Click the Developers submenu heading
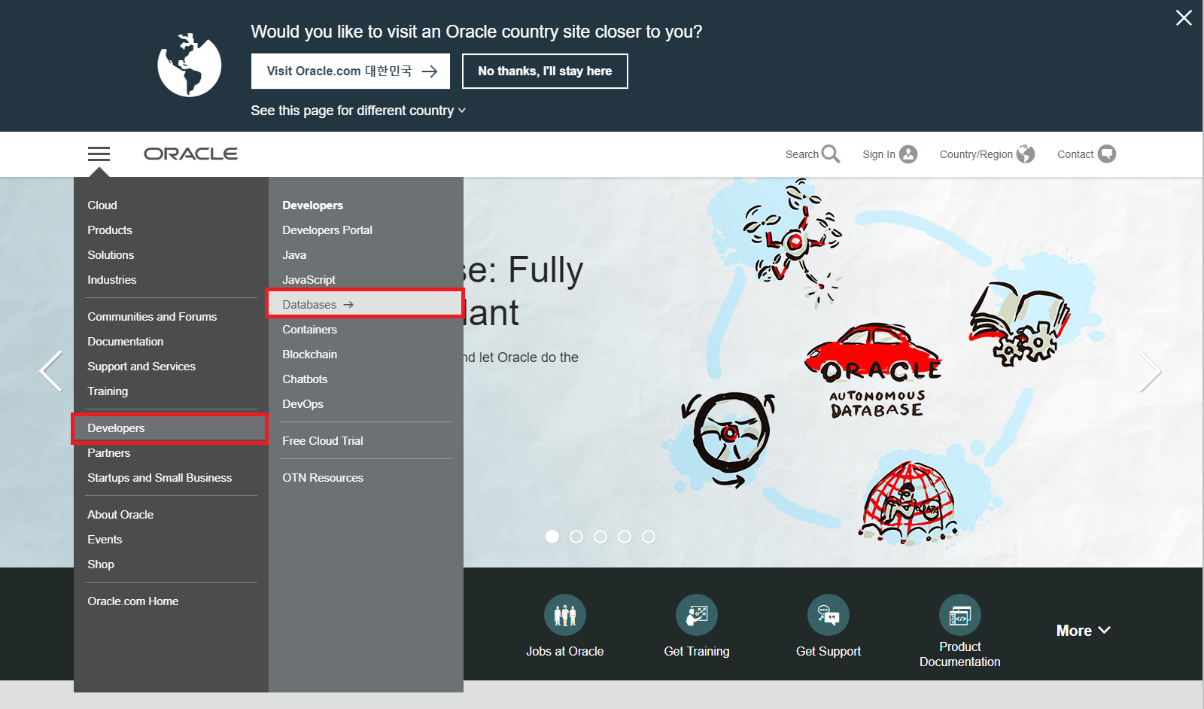This screenshot has width=1204, height=709. [313, 205]
